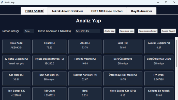Select the P/B Oranı 1.5987021 card

click(x=49, y=94)
